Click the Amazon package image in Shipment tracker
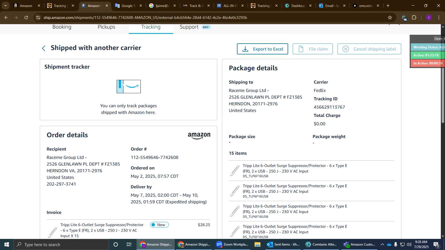The height and width of the screenshot is (250, 445). point(128,86)
